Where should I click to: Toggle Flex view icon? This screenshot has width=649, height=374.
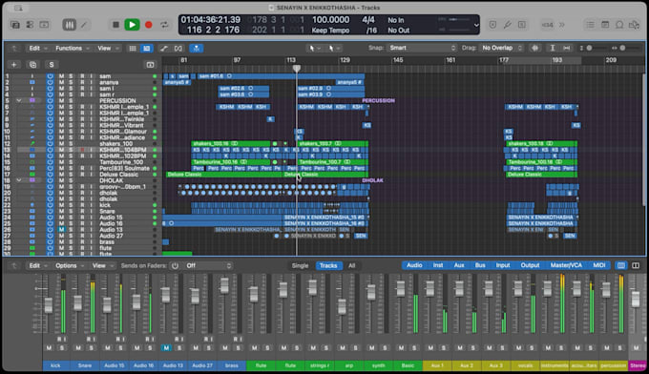coord(178,49)
